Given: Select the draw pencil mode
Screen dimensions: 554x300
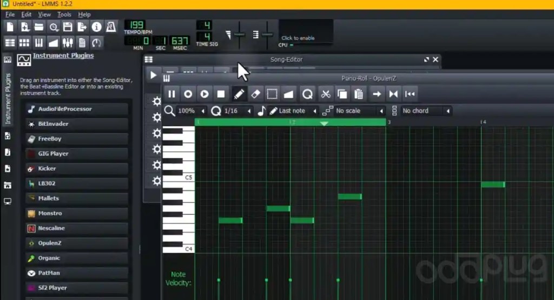Looking at the screenshot, I should pos(239,94).
